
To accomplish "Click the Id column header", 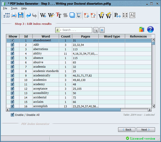I will pos(26,36).
